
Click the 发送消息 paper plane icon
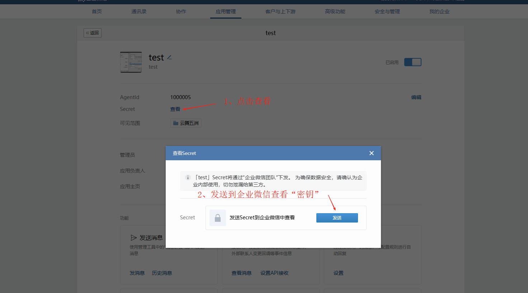click(x=134, y=238)
